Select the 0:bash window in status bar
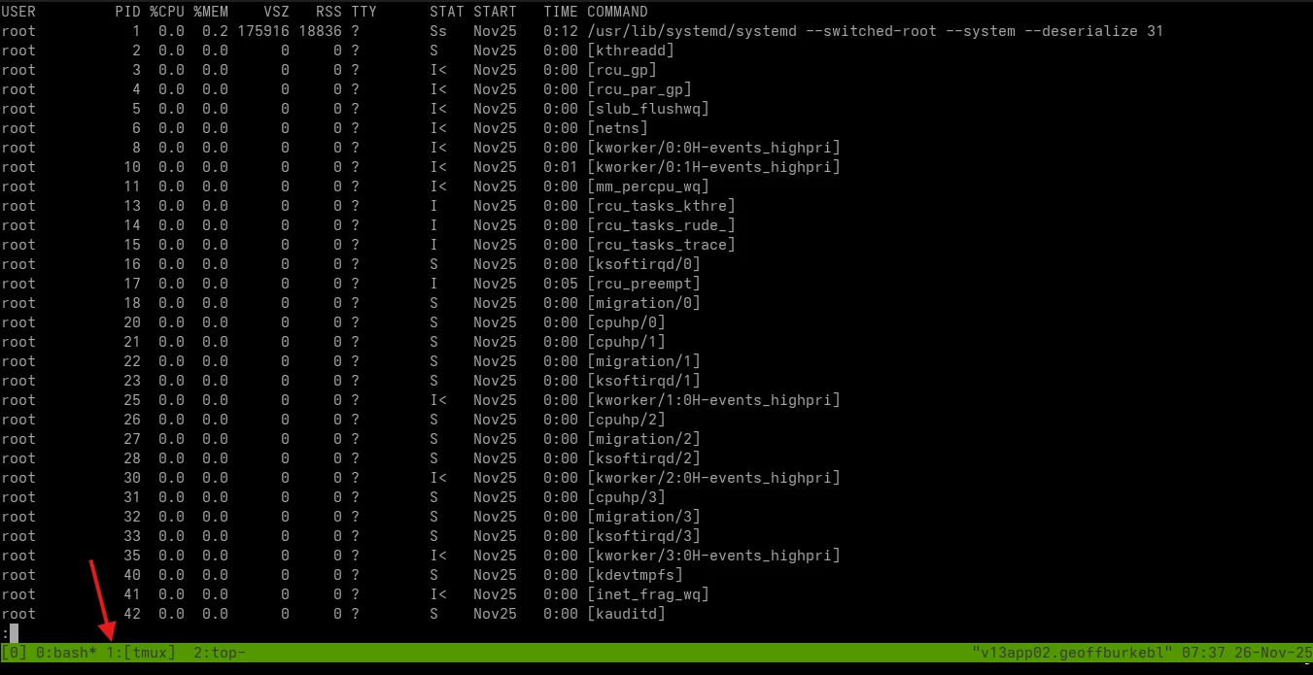Viewport: 1313px width, 675px height. [66, 653]
